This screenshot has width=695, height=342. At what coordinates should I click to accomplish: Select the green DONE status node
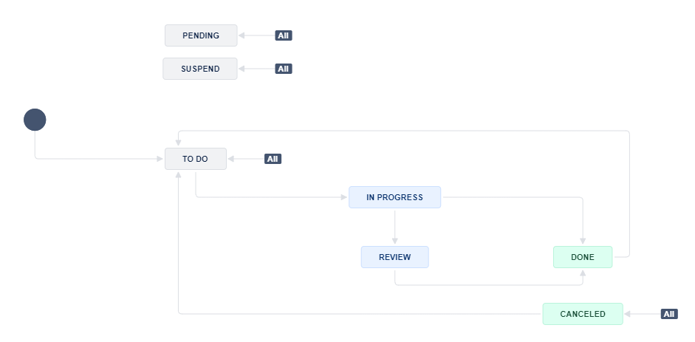[583, 257]
